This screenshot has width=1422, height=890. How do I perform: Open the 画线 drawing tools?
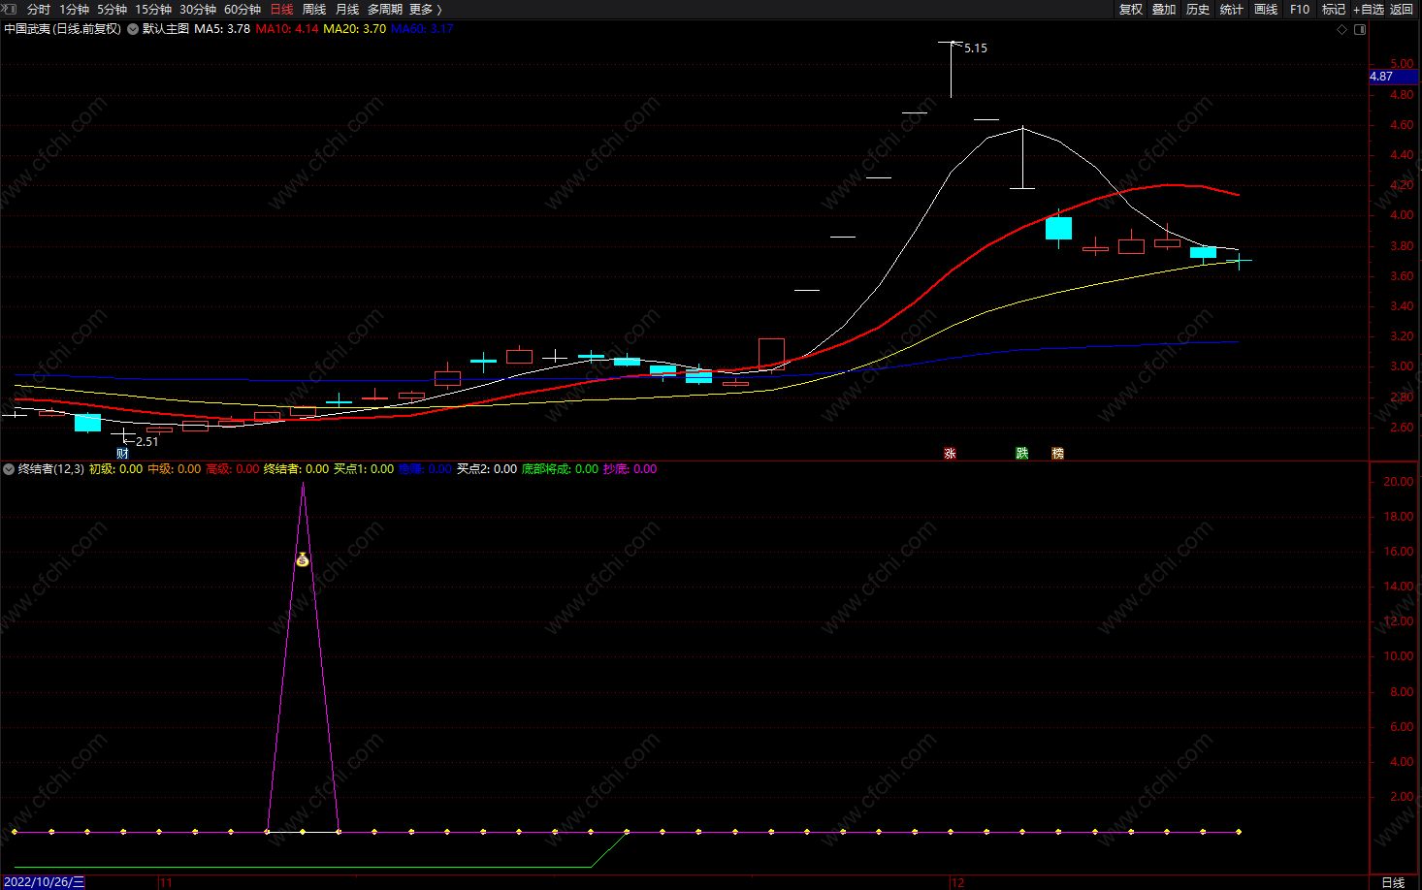1266,9
